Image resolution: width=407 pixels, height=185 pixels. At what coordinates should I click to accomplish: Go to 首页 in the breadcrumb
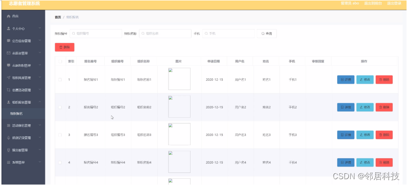(58, 18)
